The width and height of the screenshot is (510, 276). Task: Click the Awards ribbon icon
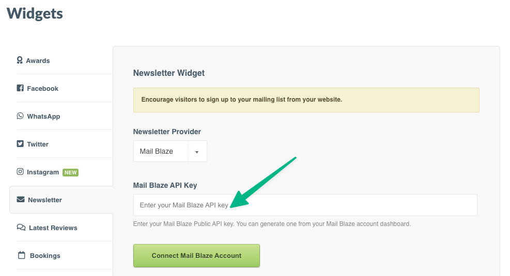point(20,60)
